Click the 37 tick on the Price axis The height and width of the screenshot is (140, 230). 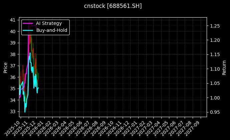pos(13,66)
